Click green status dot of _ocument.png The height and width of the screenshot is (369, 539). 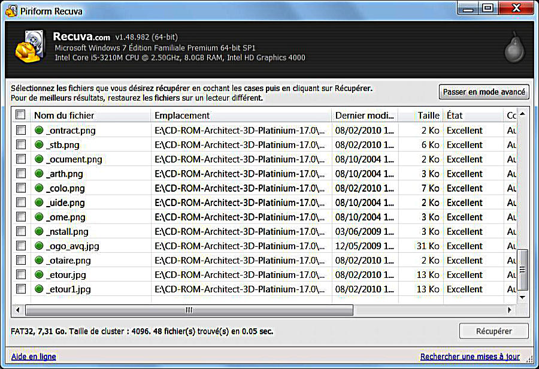pyautogui.click(x=39, y=159)
